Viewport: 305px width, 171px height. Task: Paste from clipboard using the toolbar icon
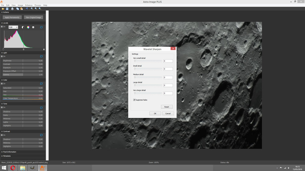coord(22,9)
